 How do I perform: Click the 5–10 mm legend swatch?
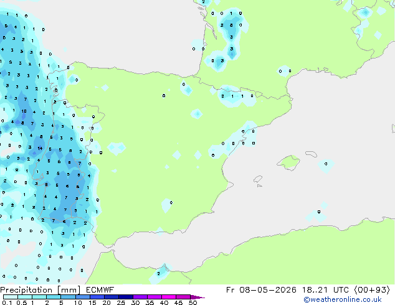(68, 297)
